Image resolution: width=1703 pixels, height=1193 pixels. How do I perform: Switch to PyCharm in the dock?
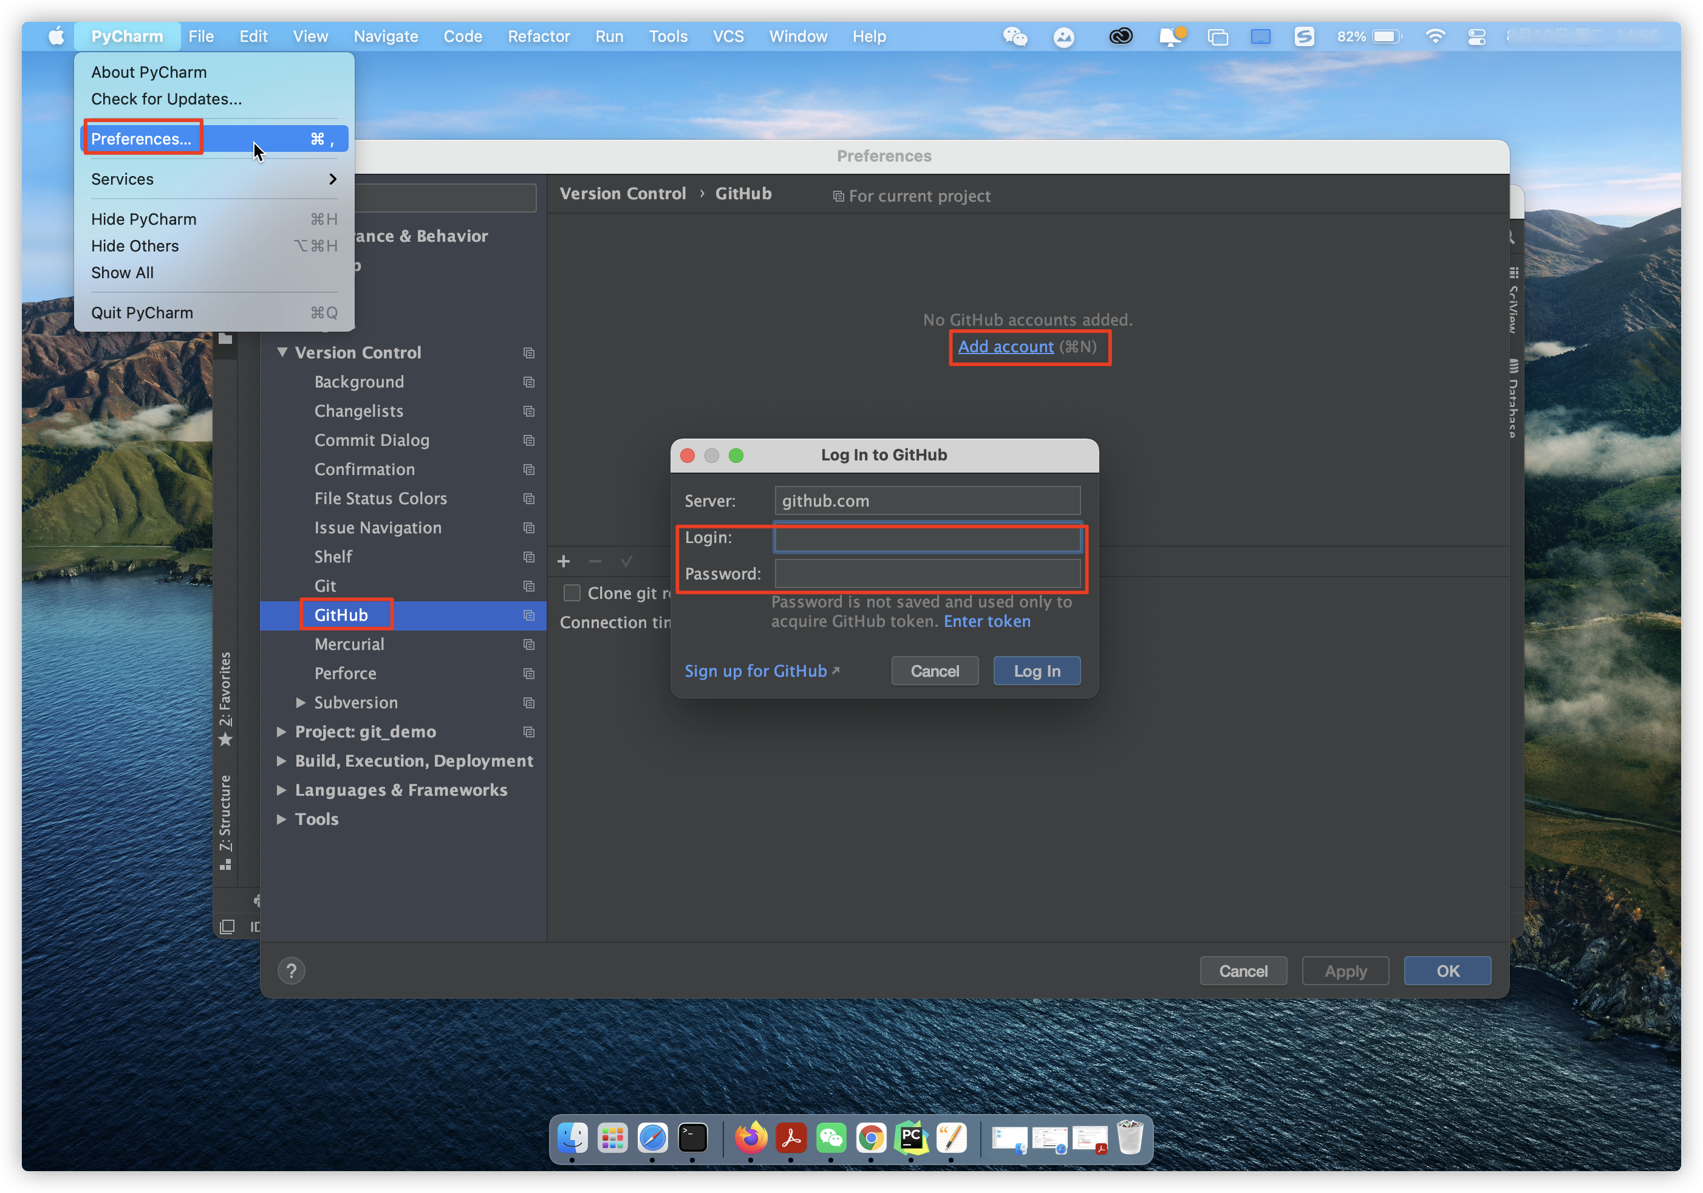[911, 1137]
